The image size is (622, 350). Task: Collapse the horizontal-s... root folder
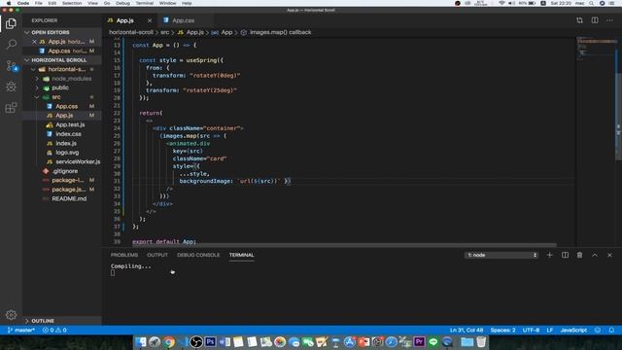[62, 69]
